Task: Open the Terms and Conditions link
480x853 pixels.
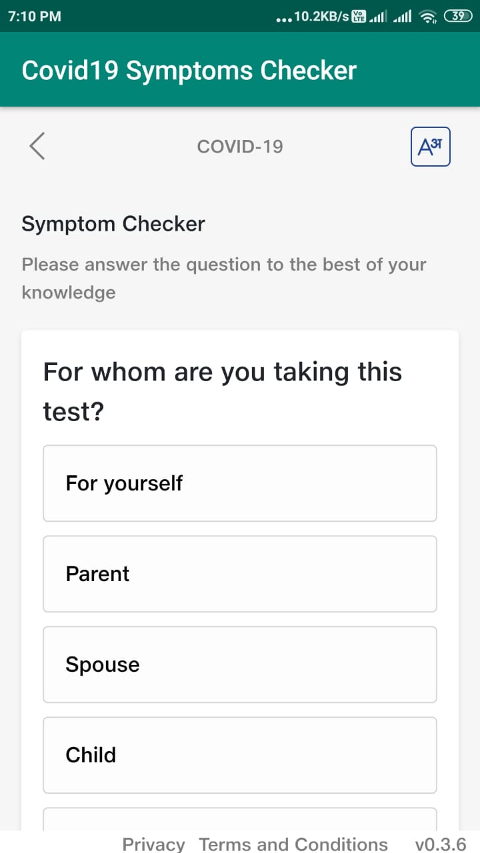Action: click(293, 844)
